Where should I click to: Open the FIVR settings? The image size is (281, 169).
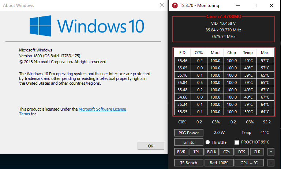pos(181,152)
